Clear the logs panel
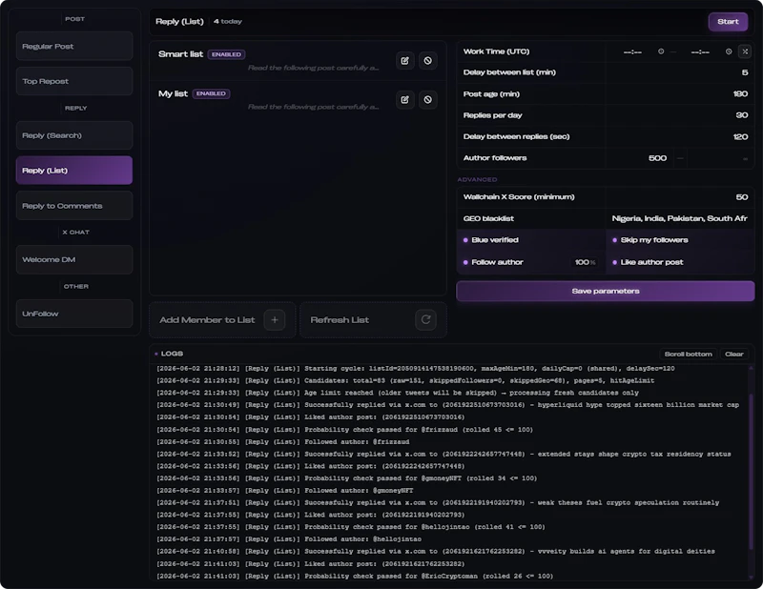This screenshot has height=589, width=763. pyautogui.click(x=733, y=355)
